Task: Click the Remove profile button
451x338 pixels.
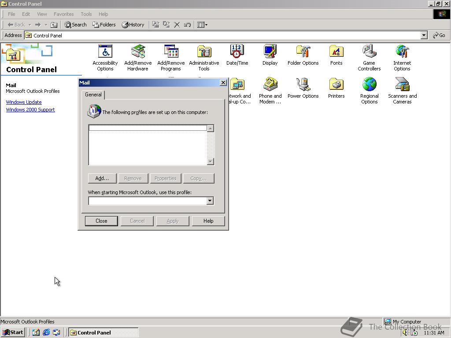Action: coord(133,178)
